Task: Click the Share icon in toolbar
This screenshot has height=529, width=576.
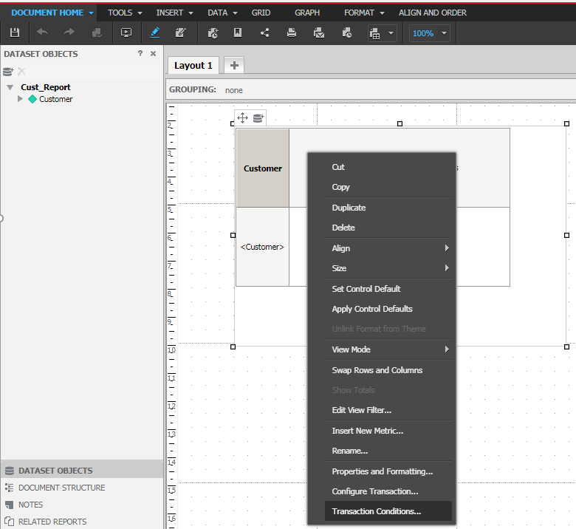Action: click(x=264, y=33)
